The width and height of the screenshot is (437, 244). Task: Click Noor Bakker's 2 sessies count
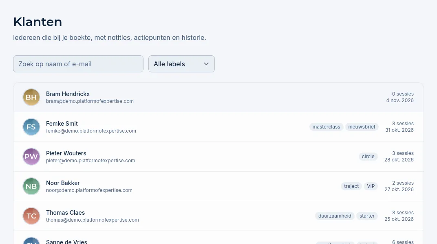[x=403, y=183]
